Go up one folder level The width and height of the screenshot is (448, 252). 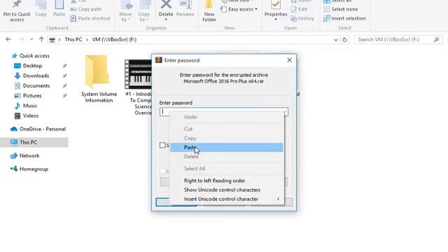coord(41,39)
